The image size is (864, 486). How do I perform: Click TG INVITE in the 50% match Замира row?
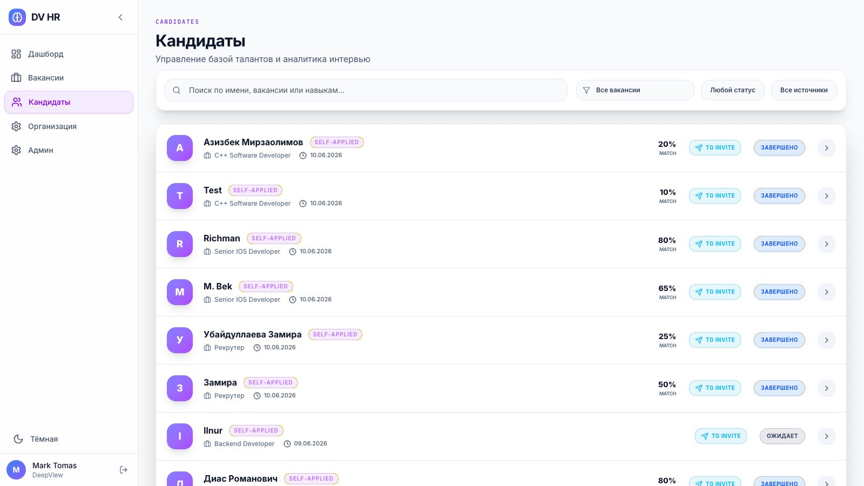(715, 388)
